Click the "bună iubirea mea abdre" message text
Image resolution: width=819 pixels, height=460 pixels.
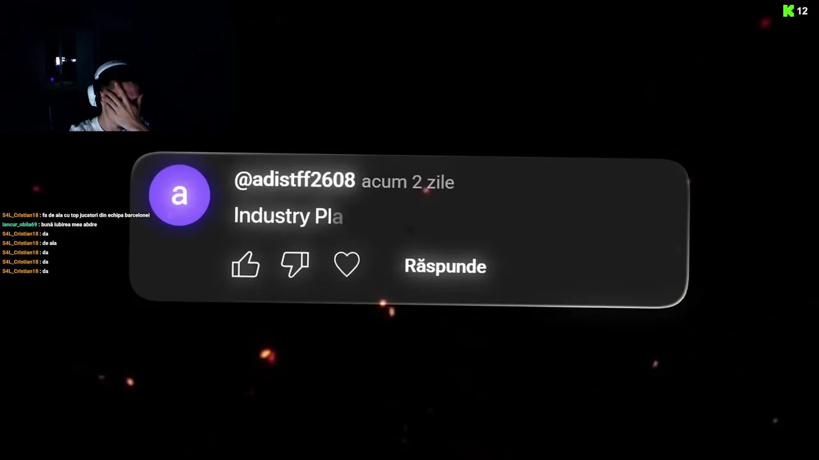[x=69, y=224]
